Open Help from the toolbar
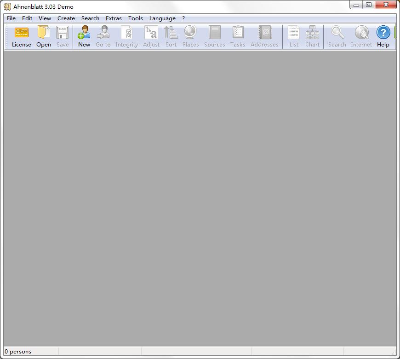400x359 pixels. [x=383, y=33]
